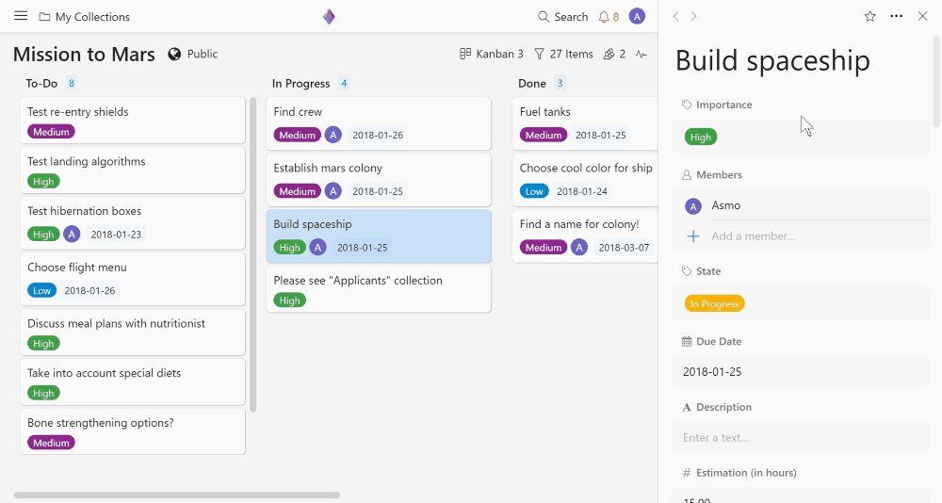Click the horizontal board scrollbar
Screen dimensions: 942x503
(x=177, y=495)
